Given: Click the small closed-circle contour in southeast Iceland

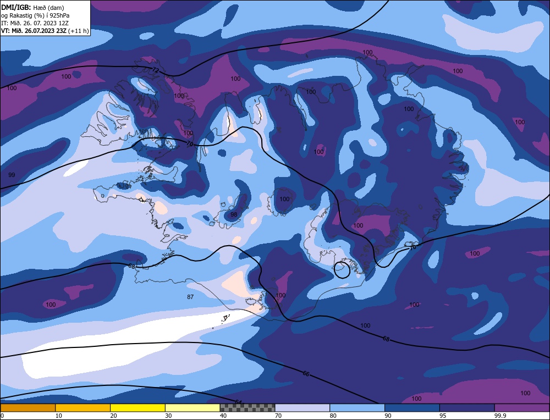Looking at the screenshot, I should pos(342,269).
